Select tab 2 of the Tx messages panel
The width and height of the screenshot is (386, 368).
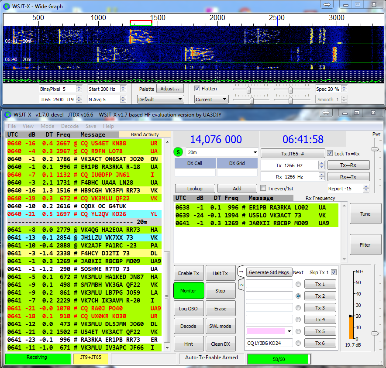click(x=241, y=285)
